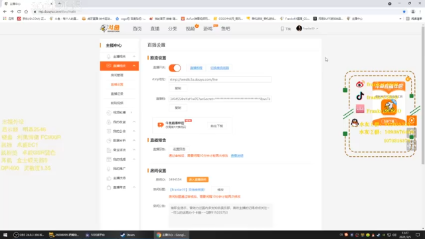Select 房间管理 in the sidebar submenu

pyautogui.click(x=117, y=75)
